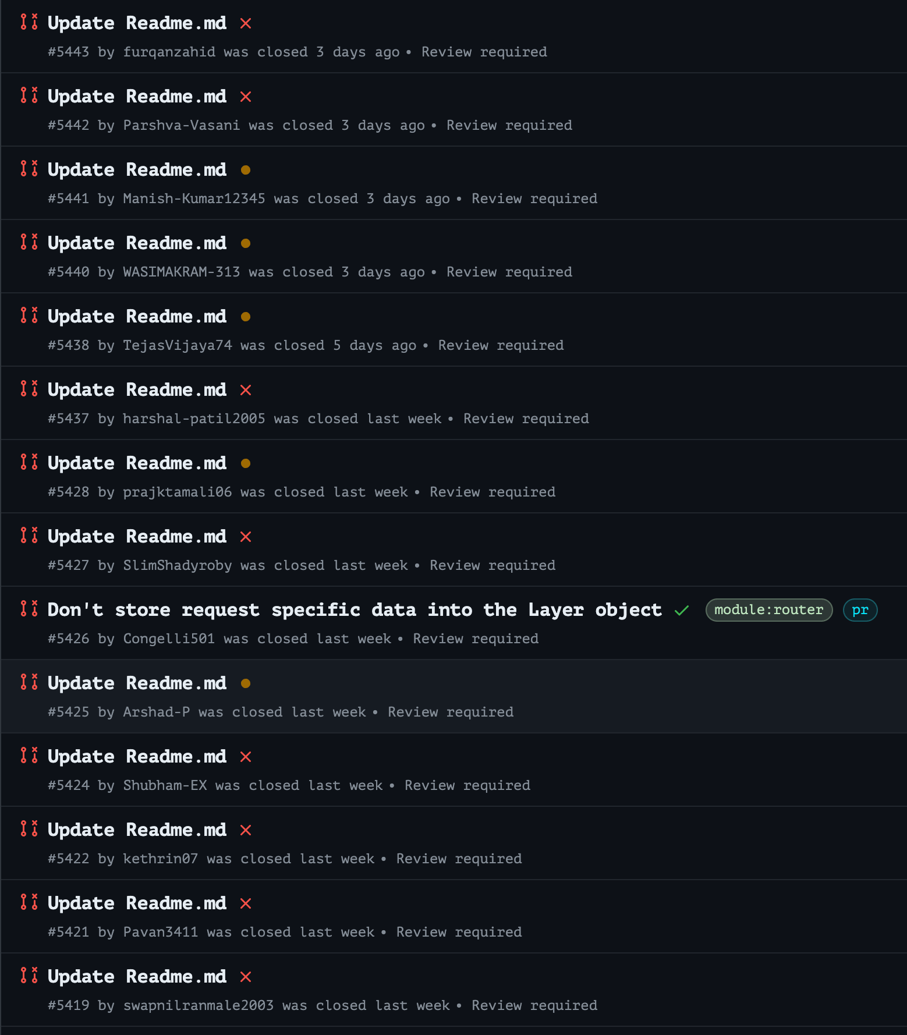Click the closed PR icon on #5422 by kethrin07
This screenshot has width=907, height=1035.
tap(29, 830)
